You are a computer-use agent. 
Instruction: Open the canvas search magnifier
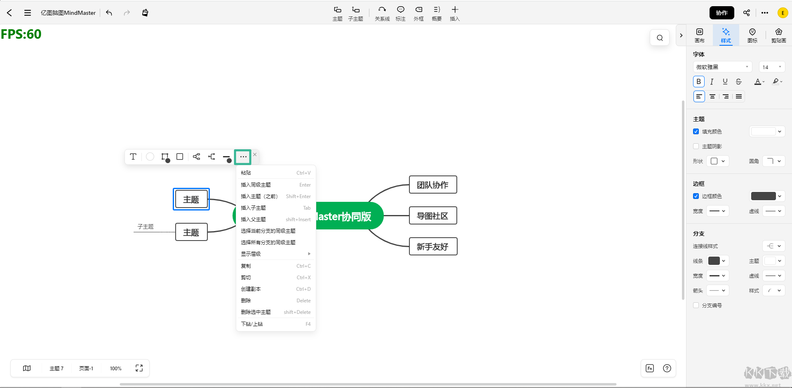660,38
